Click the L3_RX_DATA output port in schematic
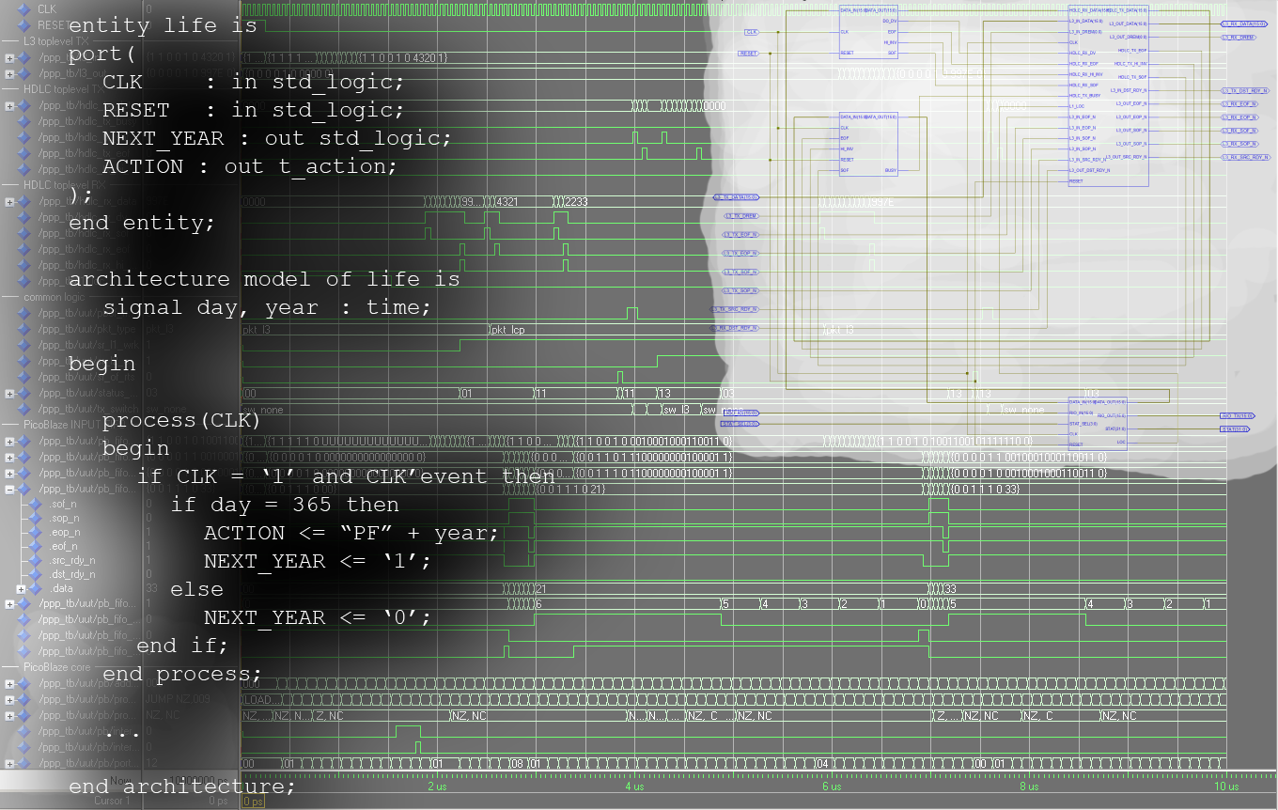This screenshot has height=810, width=1278. [x=1245, y=23]
